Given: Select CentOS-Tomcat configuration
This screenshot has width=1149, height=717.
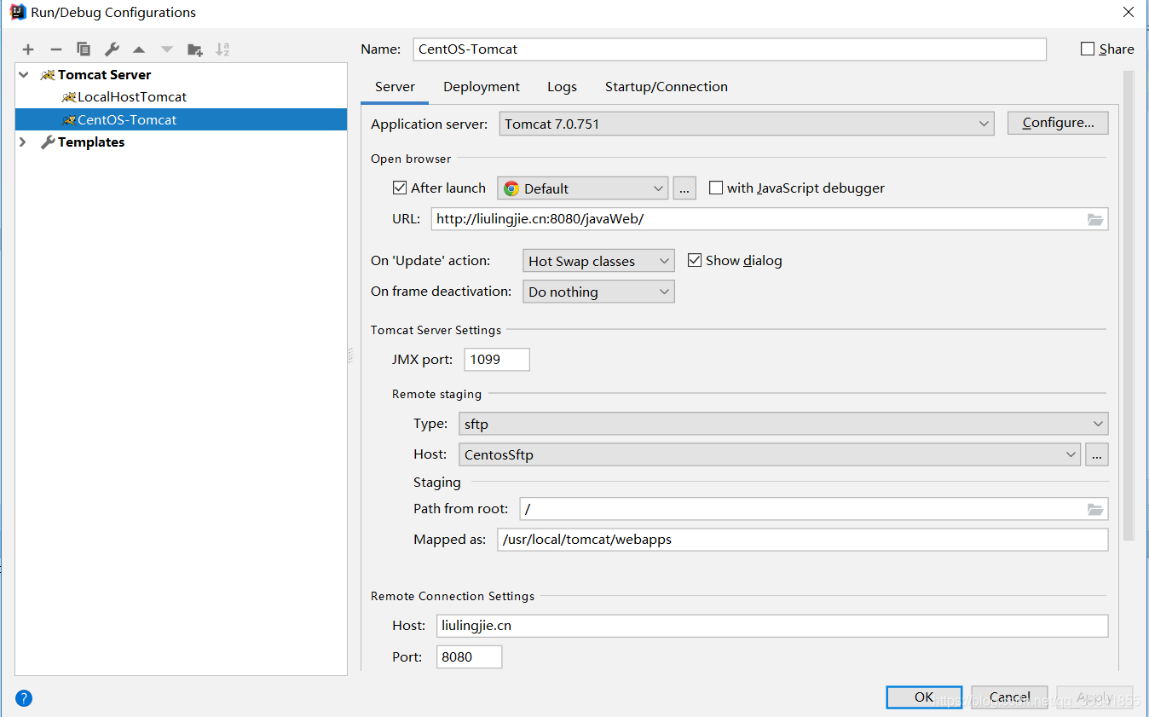Looking at the screenshot, I should click(x=181, y=119).
